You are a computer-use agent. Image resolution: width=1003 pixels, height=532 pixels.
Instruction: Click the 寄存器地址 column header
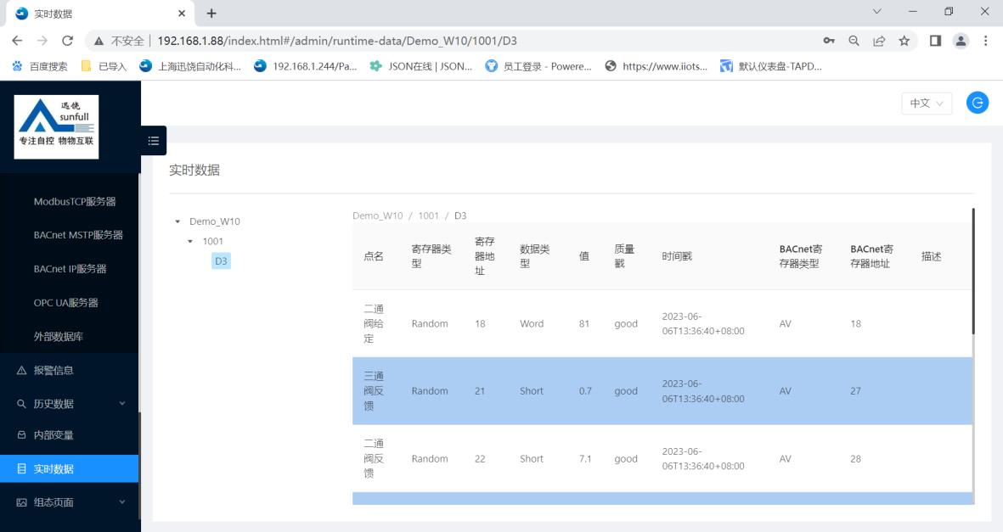click(x=484, y=255)
